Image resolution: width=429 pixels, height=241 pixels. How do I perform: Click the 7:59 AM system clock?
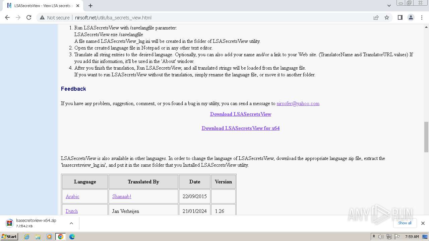click(412, 237)
